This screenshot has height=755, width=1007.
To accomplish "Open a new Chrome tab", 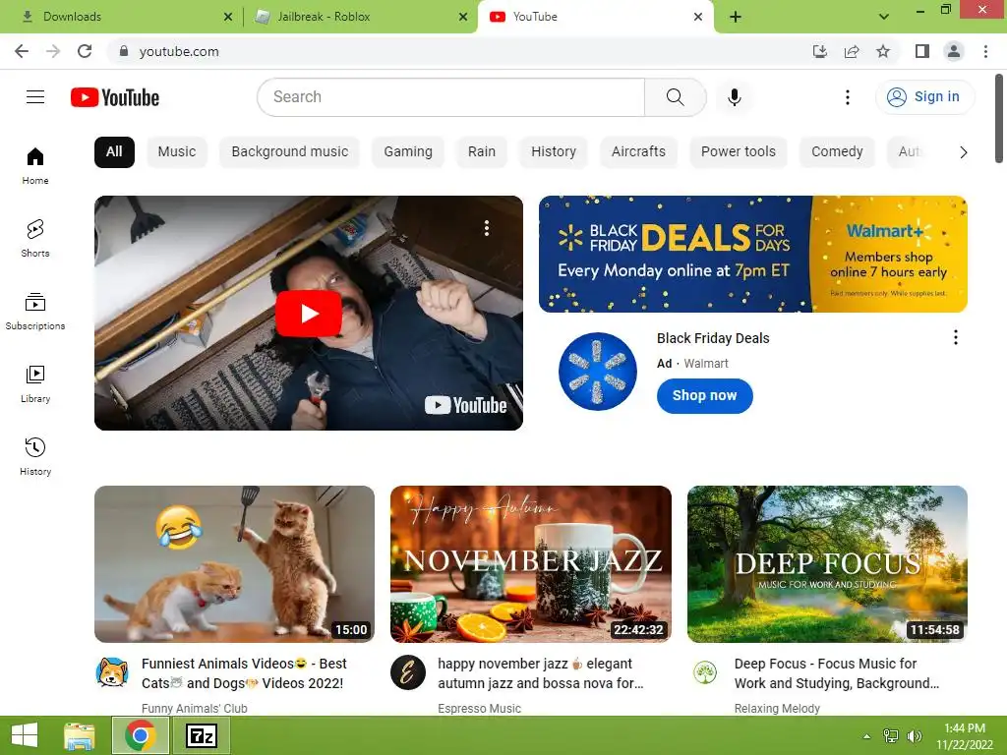I will (736, 17).
